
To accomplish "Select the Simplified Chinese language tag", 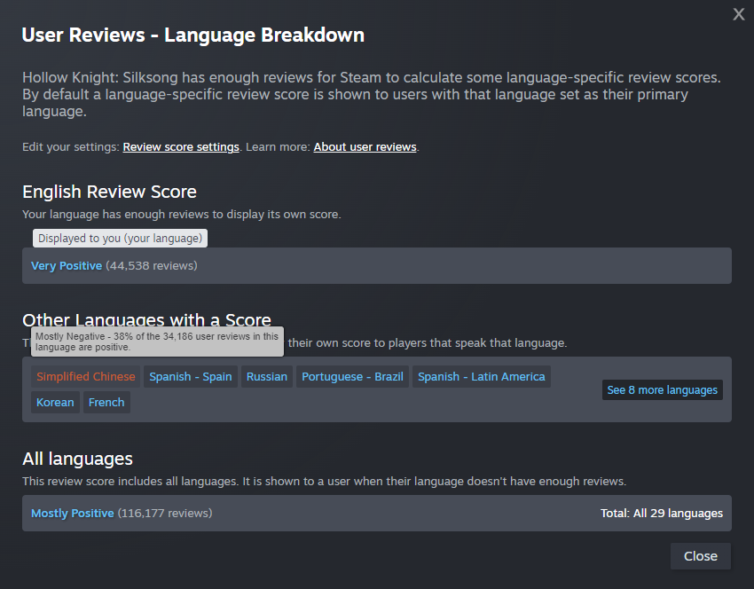I will 85,376.
